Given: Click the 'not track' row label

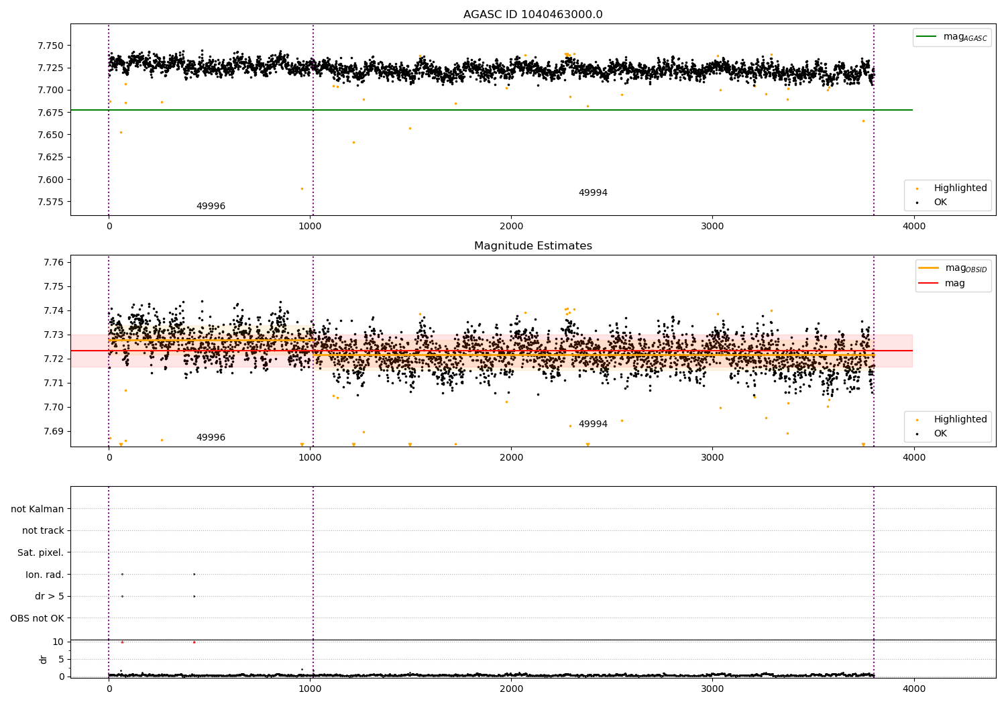Looking at the screenshot, I should tap(43, 530).
